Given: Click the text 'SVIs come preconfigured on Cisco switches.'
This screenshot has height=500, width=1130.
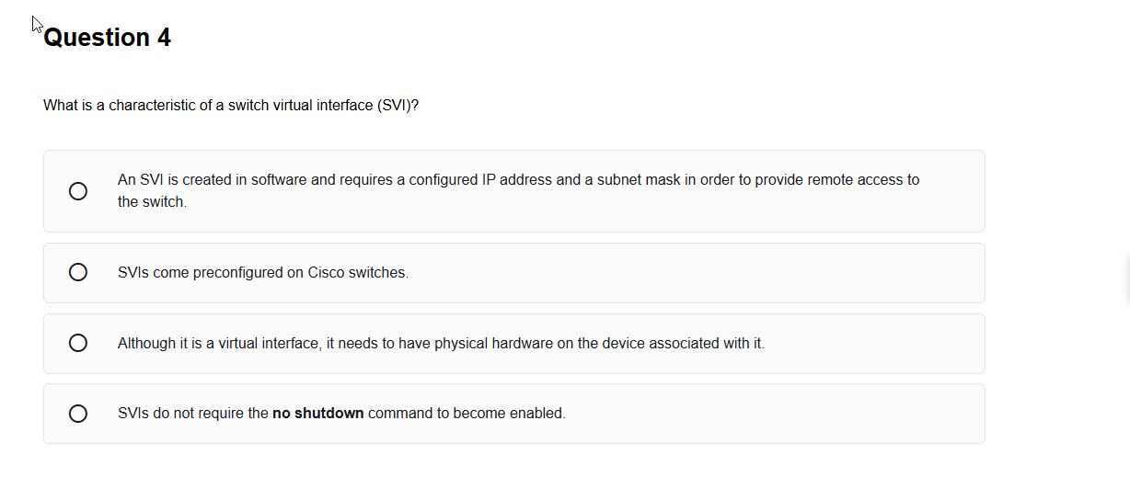Looking at the screenshot, I should [262, 273].
